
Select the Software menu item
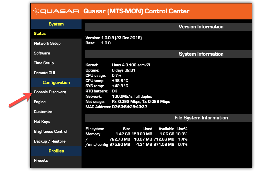click(x=56, y=53)
